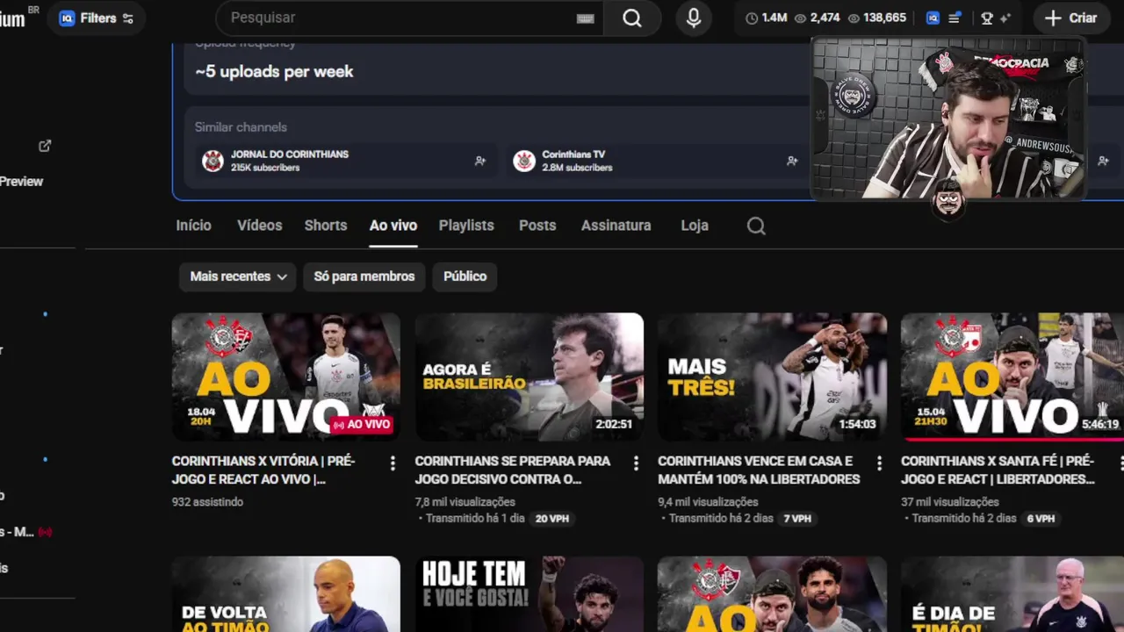
Task: Click the sparkle AI icon
Action: click(x=1005, y=18)
